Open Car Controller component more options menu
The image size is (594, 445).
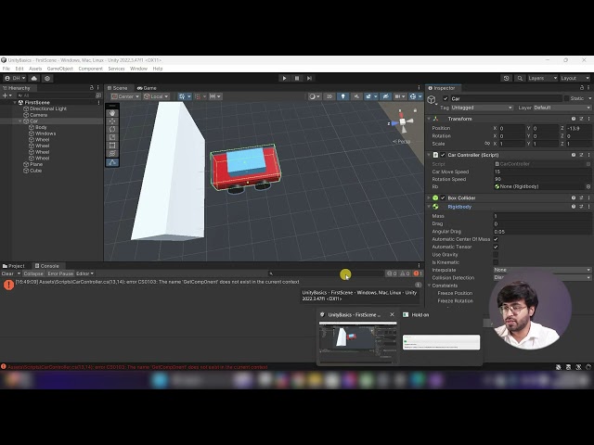[588, 155]
